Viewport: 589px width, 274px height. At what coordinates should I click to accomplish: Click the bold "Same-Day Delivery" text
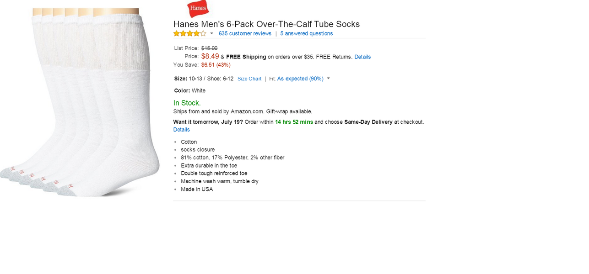click(x=368, y=122)
